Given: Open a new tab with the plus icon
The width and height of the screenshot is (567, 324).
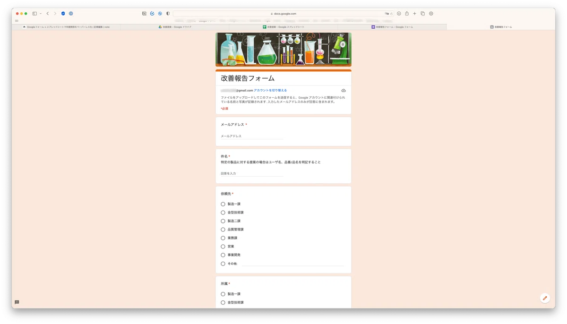Looking at the screenshot, I should (415, 14).
